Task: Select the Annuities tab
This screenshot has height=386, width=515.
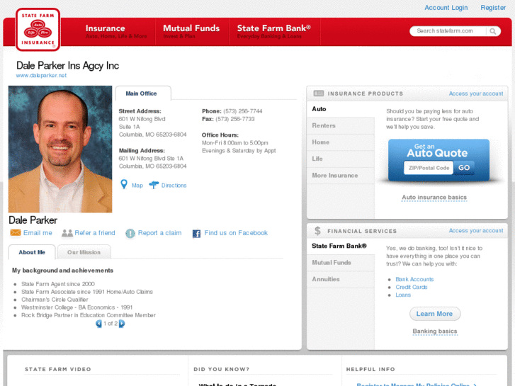Action: [341, 279]
